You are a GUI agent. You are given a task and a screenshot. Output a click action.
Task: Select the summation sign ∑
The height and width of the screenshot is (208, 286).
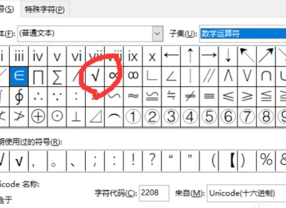tap(57, 76)
